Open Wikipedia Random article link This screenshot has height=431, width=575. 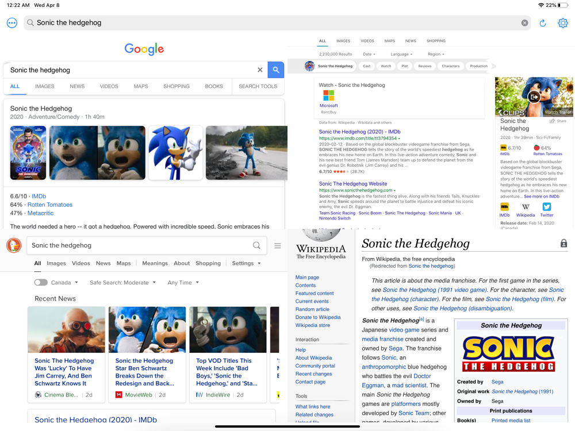click(x=312, y=309)
